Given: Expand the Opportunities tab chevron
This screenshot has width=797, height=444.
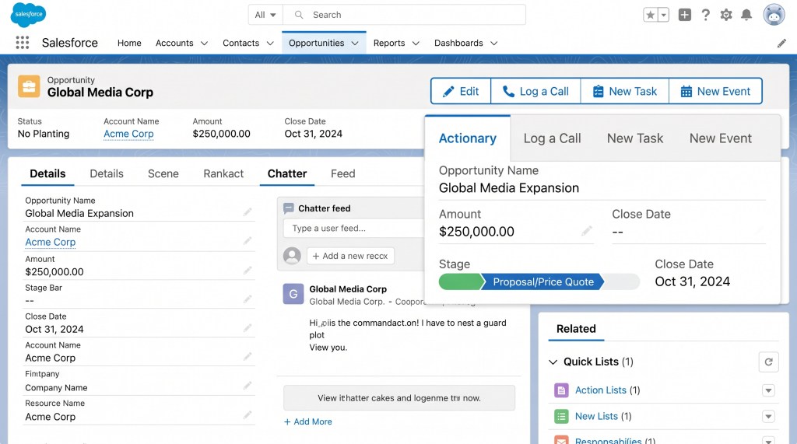Looking at the screenshot, I should tap(355, 44).
